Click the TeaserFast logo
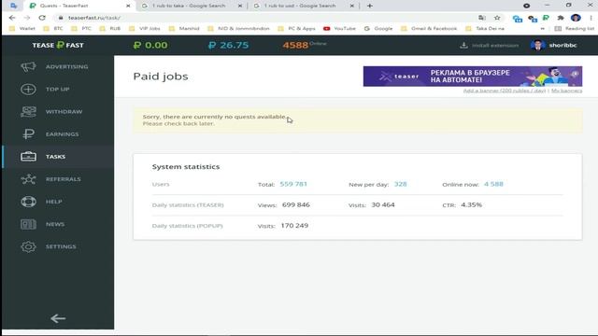The width and height of the screenshot is (598, 336). 58,45
